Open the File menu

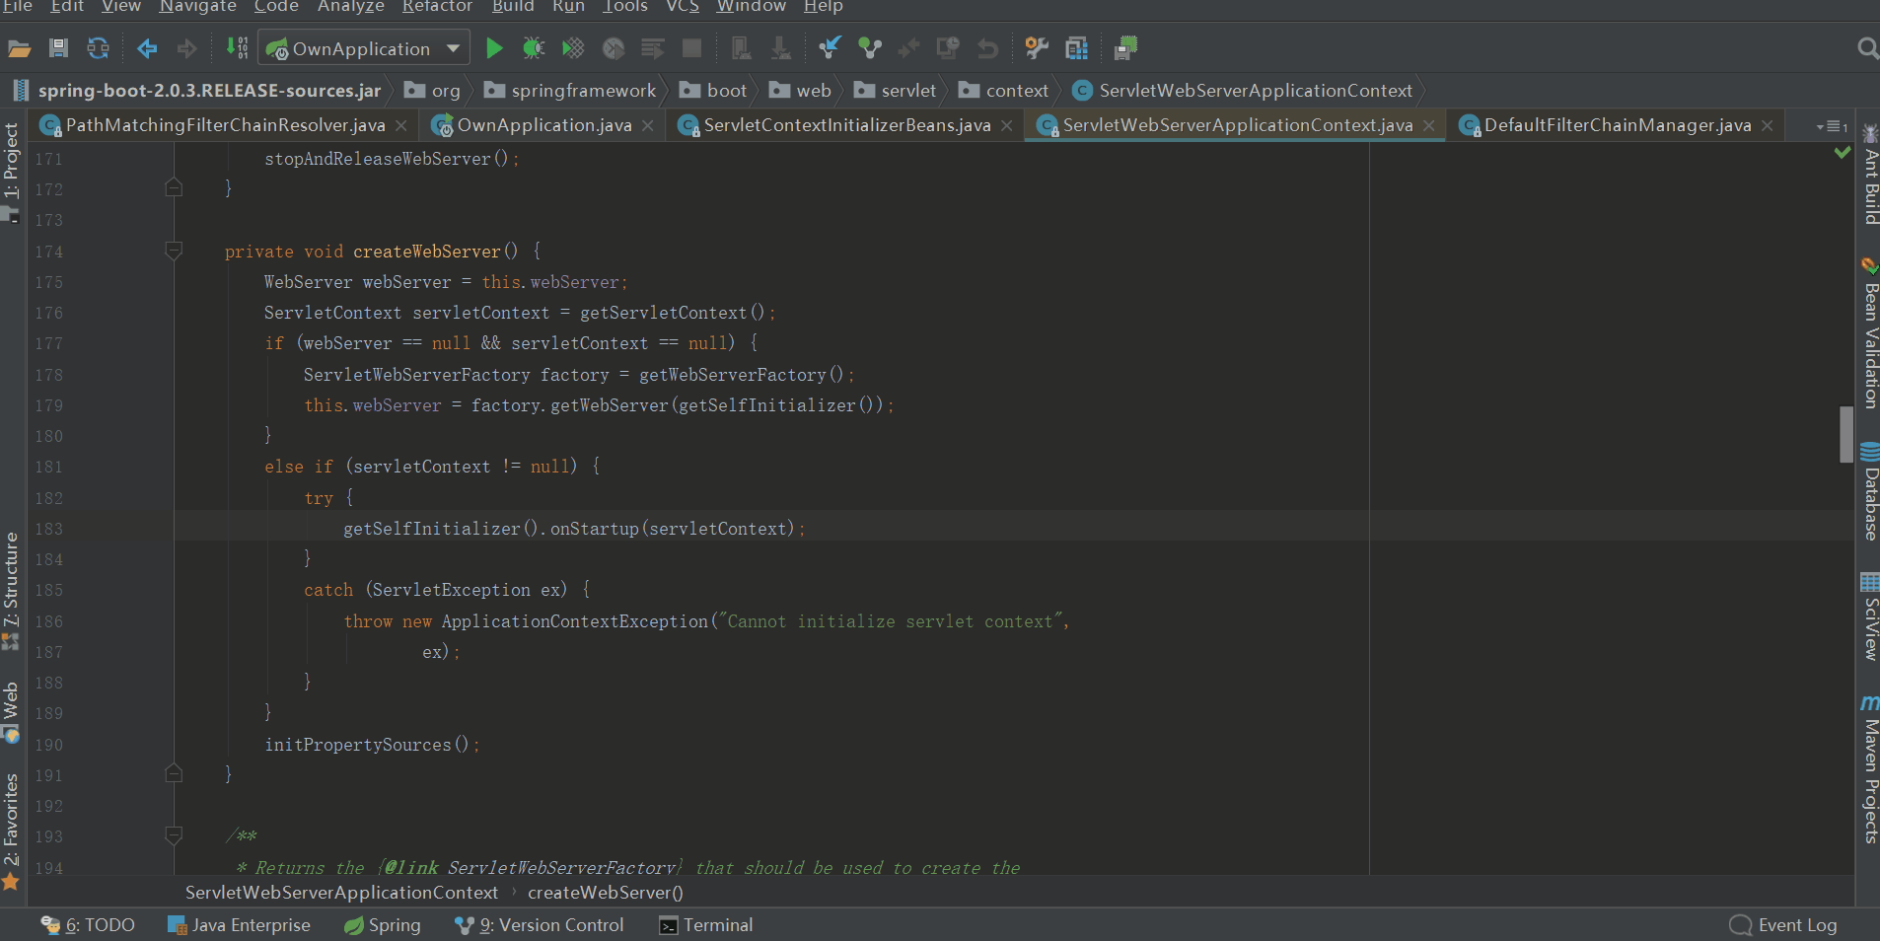[x=17, y=7]
